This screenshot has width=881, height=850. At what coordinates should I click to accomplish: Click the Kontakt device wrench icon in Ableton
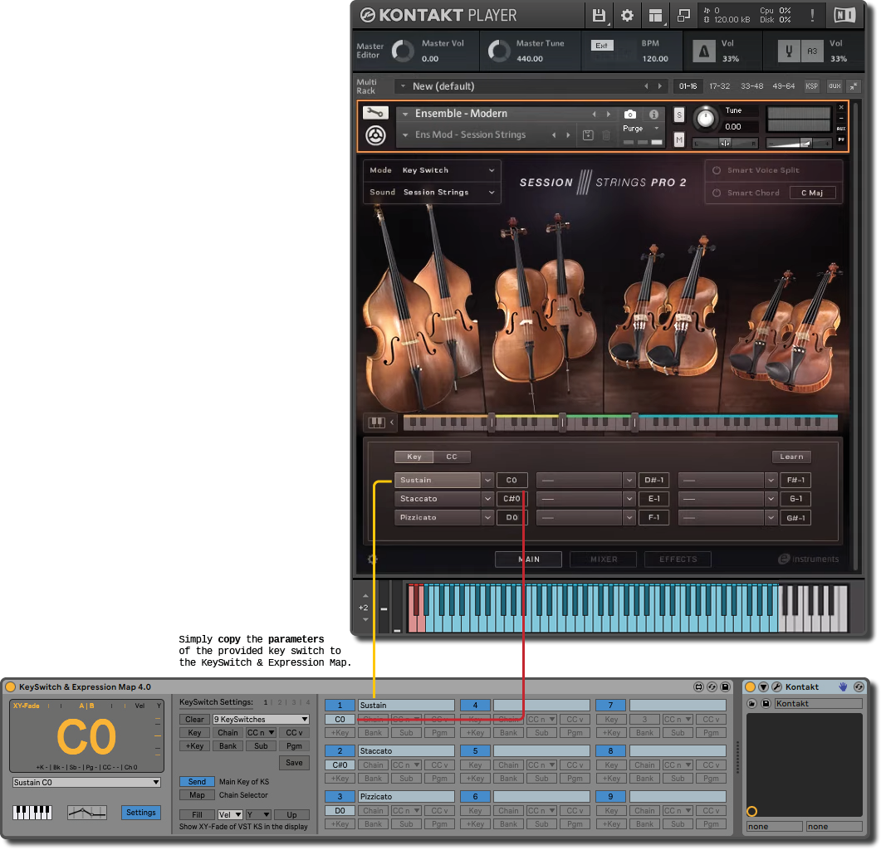click(776, 687)
